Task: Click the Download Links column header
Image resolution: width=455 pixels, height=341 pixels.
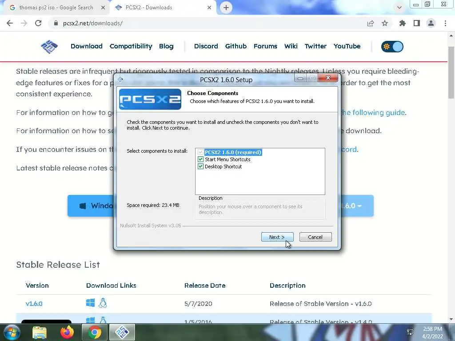Action: pyautogui.click(x=111, y=285)
